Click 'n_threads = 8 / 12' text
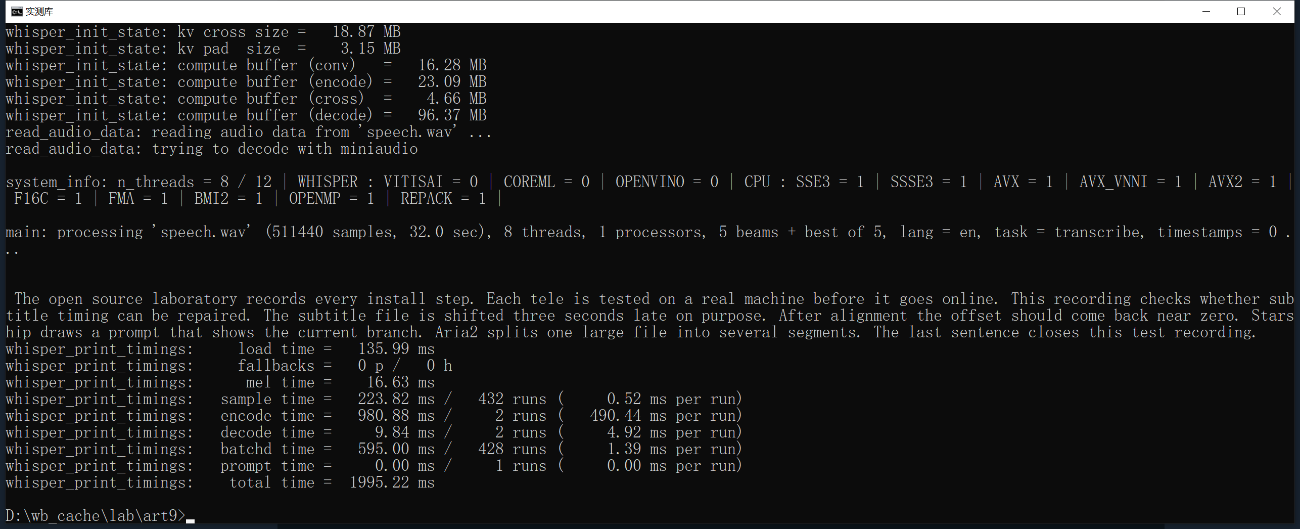The image size is (1300, 529). pos(195,182)
